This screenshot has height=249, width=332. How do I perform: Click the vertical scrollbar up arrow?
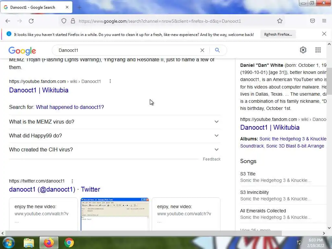(329, 44)
